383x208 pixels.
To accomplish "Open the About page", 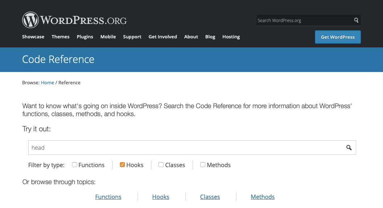I will point(191,37).
